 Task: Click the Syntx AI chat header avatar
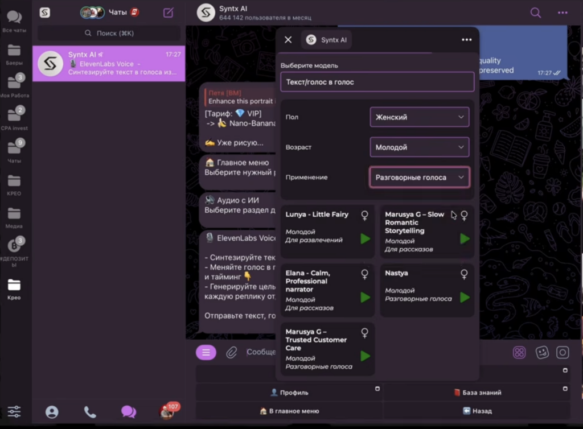coord(206,13)
